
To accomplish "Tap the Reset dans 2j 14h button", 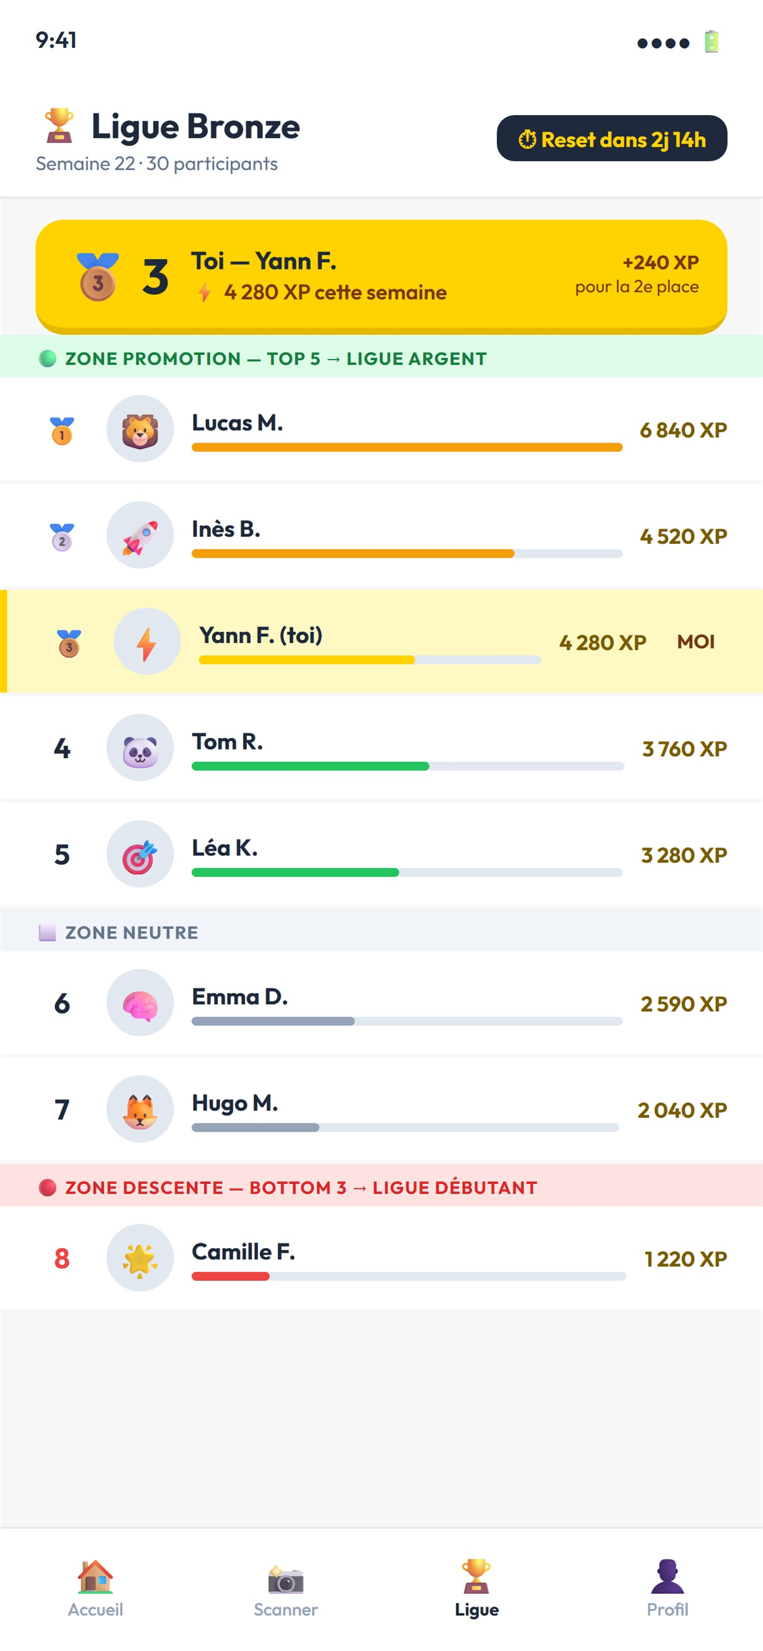I will (612, 138).
